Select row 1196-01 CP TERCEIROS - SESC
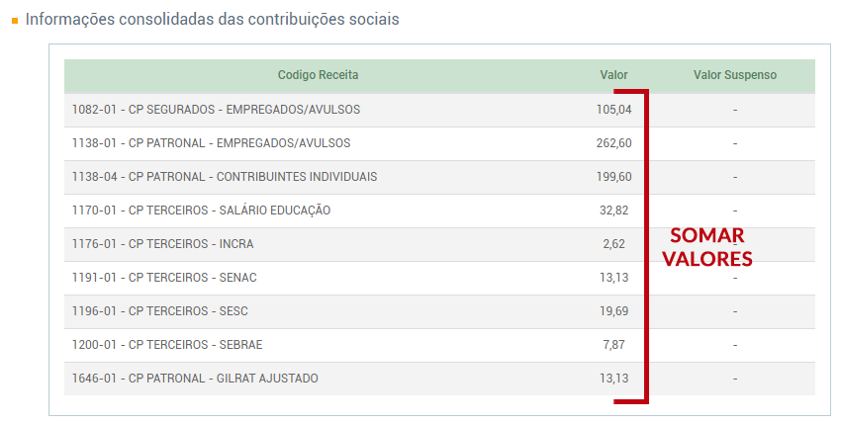The image size is (841, 424). (x=159, y=311)
